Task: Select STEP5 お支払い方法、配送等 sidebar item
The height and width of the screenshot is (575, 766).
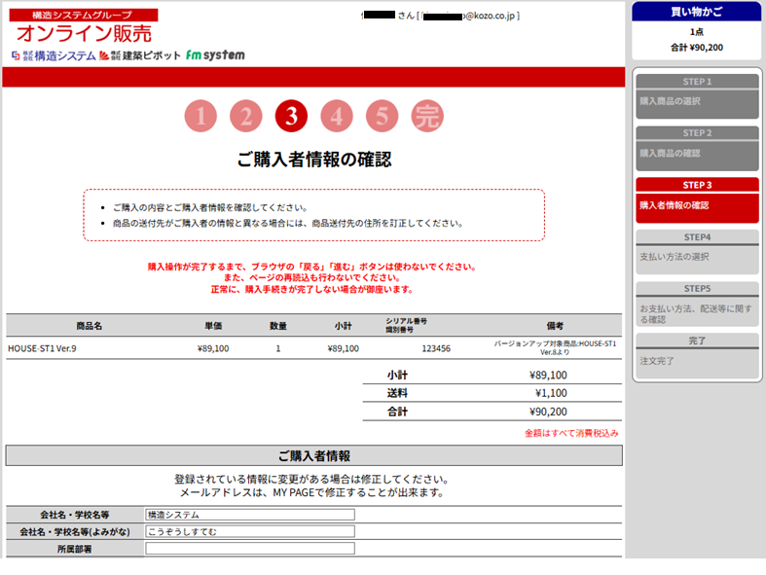Action: [x=696, y=305]
